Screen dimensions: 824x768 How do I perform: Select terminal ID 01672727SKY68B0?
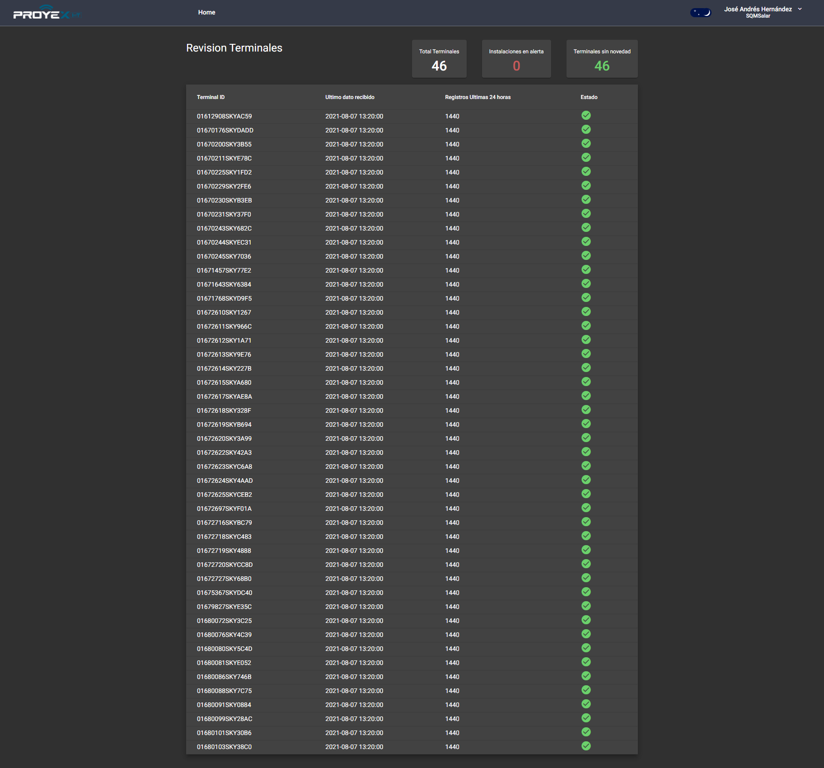pyautogui.click(x=224, y=579)
